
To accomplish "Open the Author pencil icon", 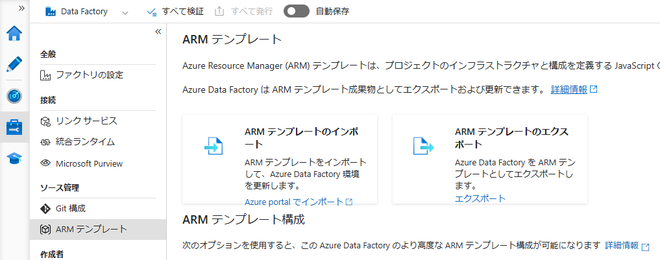I will click(x=14, y=64).
